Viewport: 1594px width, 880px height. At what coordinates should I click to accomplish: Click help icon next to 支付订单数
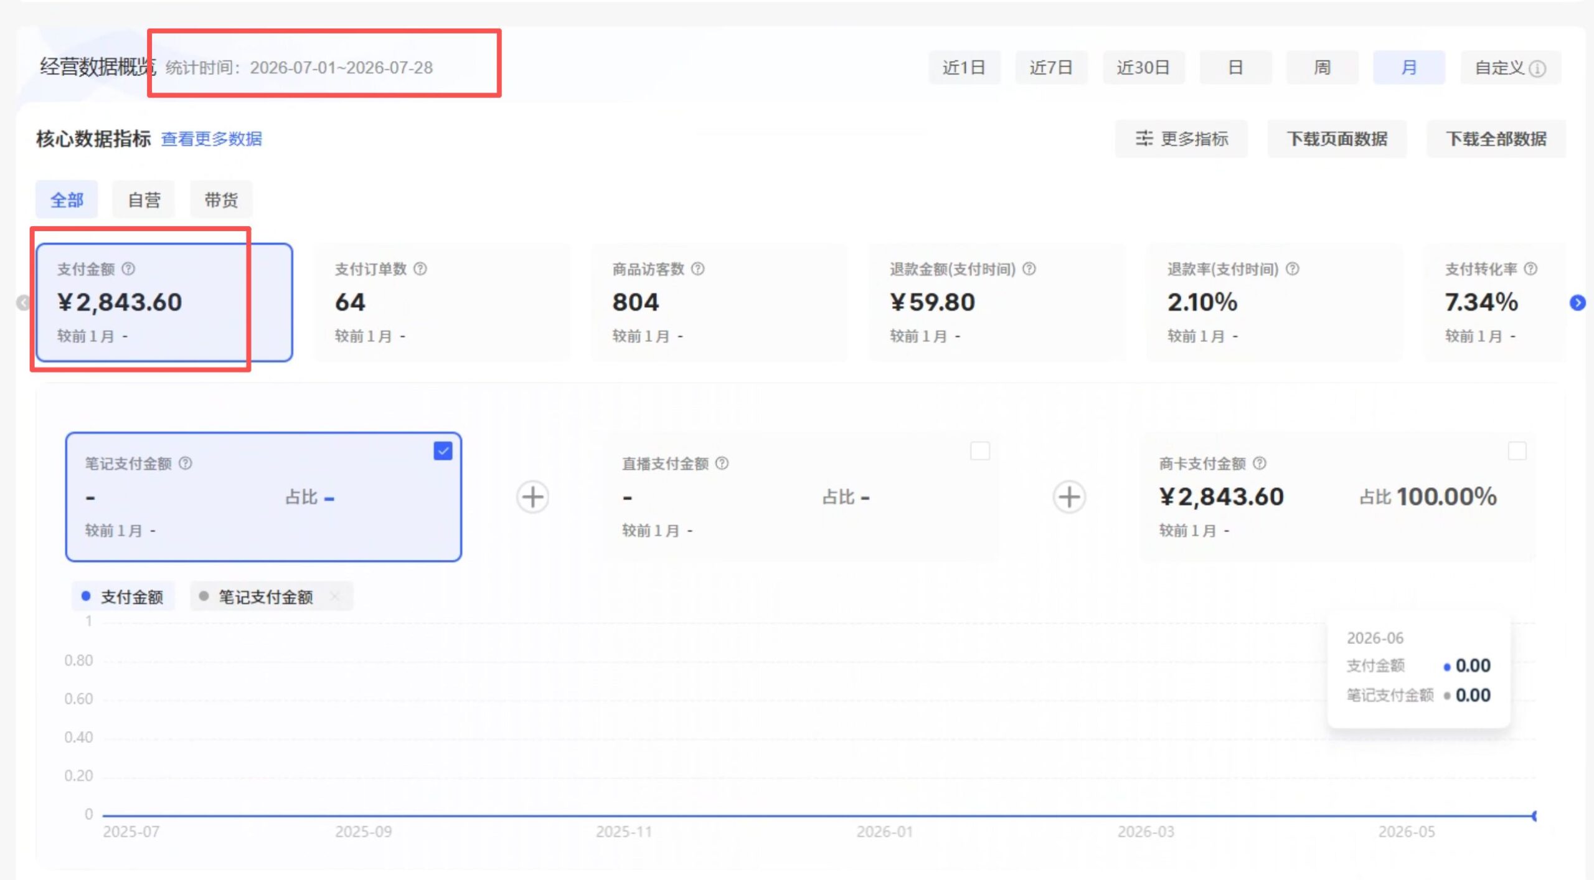(420, 269)
